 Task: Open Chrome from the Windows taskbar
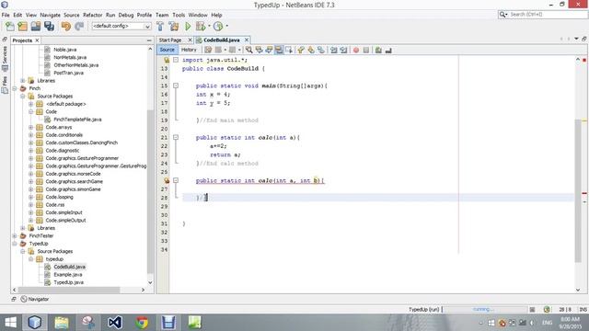tap(142, 323)
